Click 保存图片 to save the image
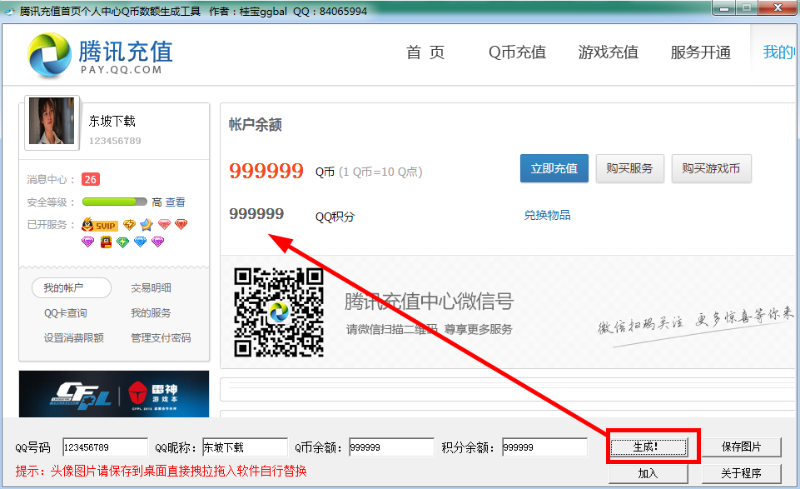800x489 pixels. tap(742, 447)
